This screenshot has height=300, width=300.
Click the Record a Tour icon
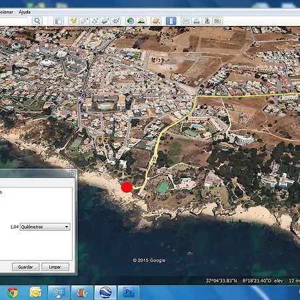click(x=115, y=21)
